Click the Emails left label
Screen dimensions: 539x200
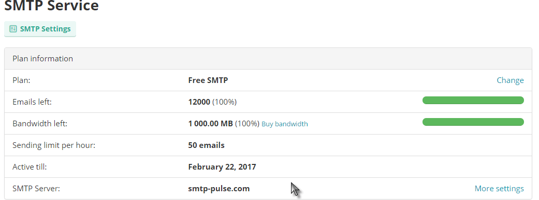click(32, 102)
